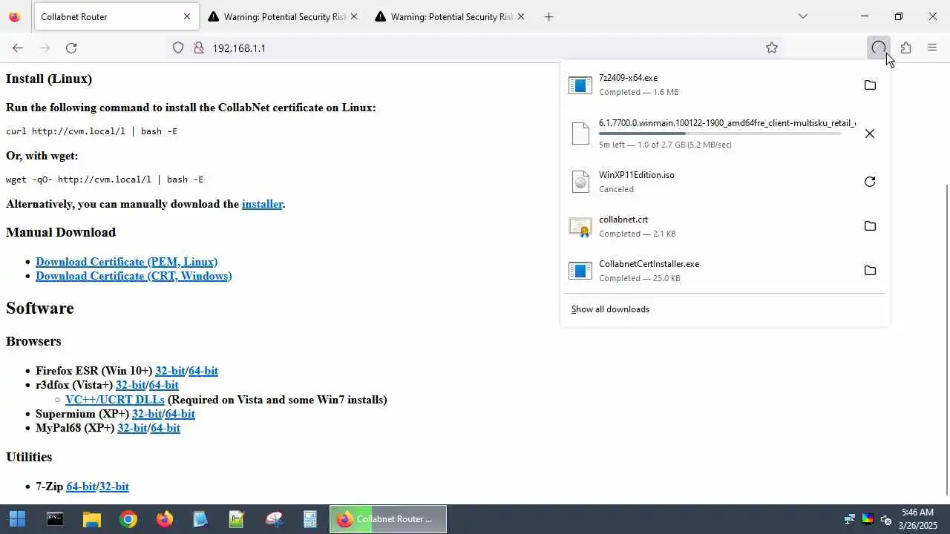Download Supermium 32-bit
950x534 pixels.
pos(147,414)
